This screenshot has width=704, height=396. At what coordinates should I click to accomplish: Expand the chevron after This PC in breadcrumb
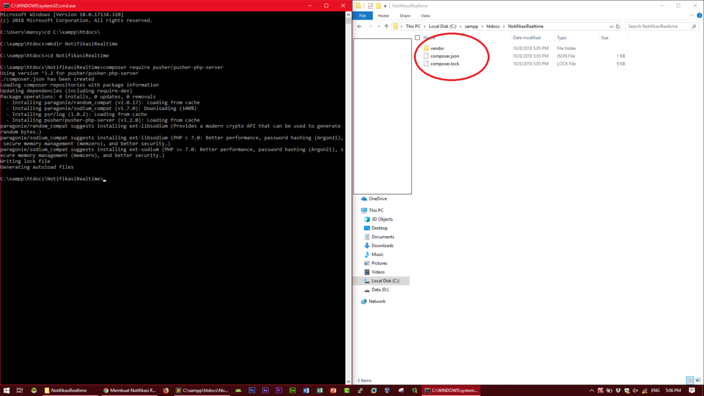[425, 26]
